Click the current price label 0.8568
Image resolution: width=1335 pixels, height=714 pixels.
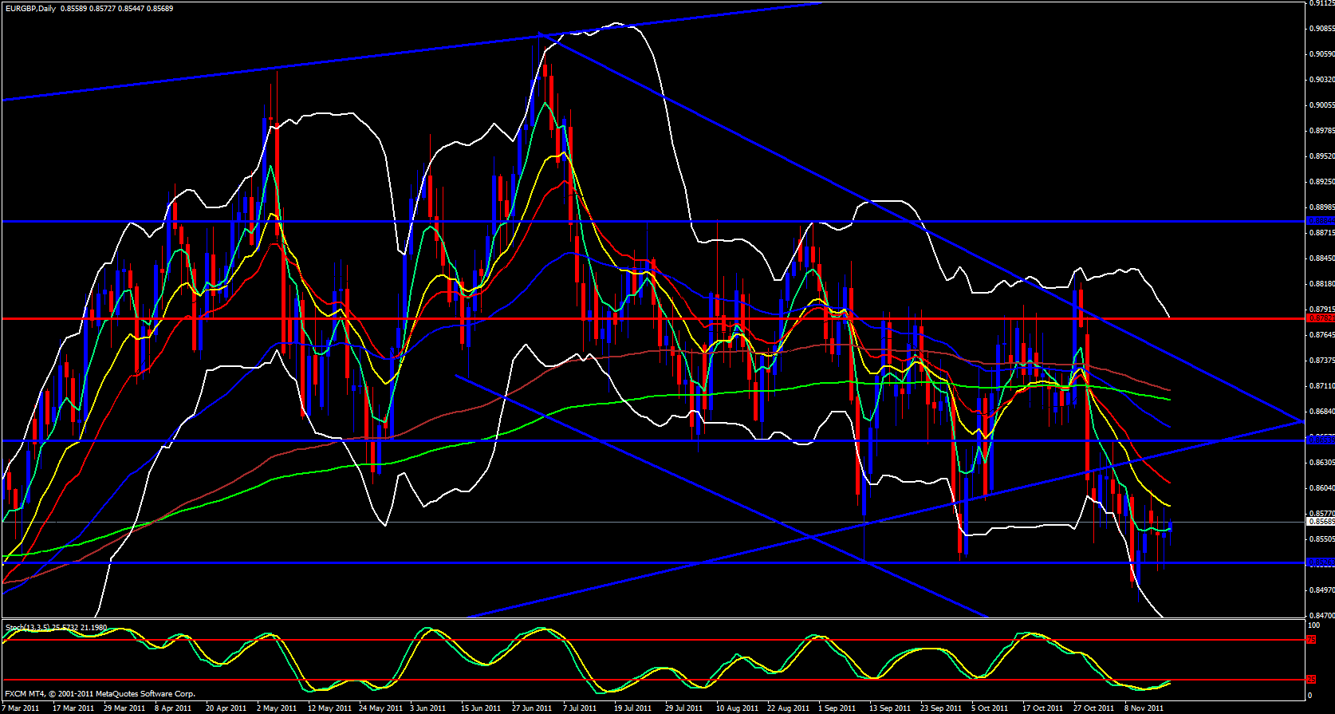(1320, 522)
